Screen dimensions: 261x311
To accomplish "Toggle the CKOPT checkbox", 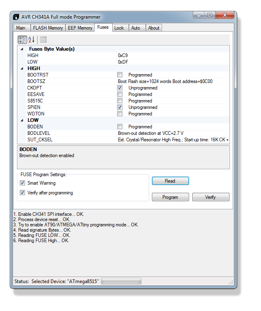I will (120, 87).
